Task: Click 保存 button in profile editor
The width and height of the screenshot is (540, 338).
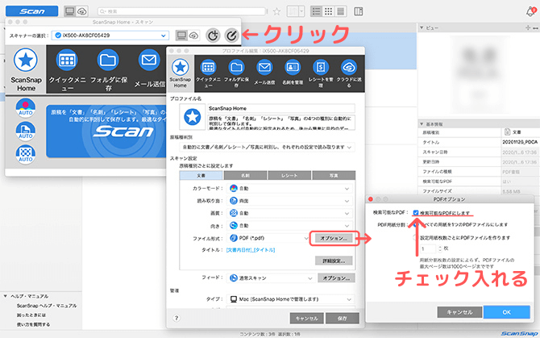Action: pos(343,318)
